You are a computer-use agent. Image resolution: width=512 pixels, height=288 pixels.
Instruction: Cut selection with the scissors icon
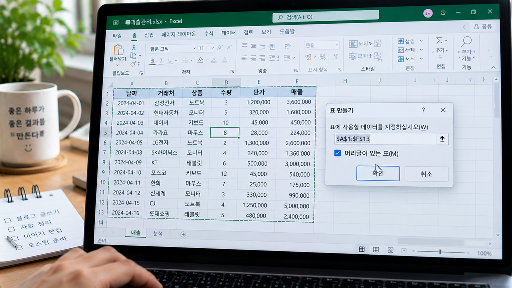point(134,47)
